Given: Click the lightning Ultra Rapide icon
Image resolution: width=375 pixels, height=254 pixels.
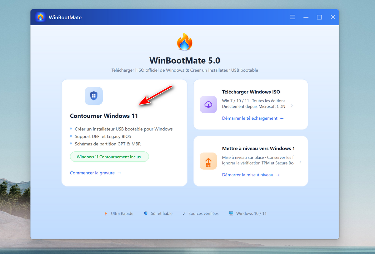Looking at the screenshot, I should pos(105,213).
